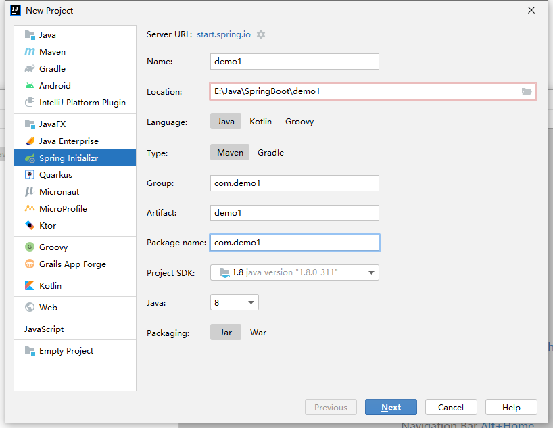This screenshot has width=553, height=428.
Task: Select Jar packaging
Action: point(226,333)
